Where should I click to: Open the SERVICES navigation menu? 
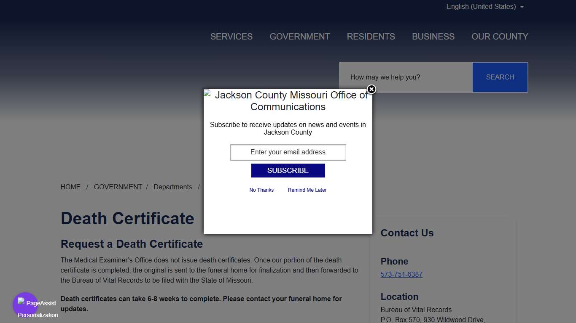pyautogui.click(x=231, y=37)
